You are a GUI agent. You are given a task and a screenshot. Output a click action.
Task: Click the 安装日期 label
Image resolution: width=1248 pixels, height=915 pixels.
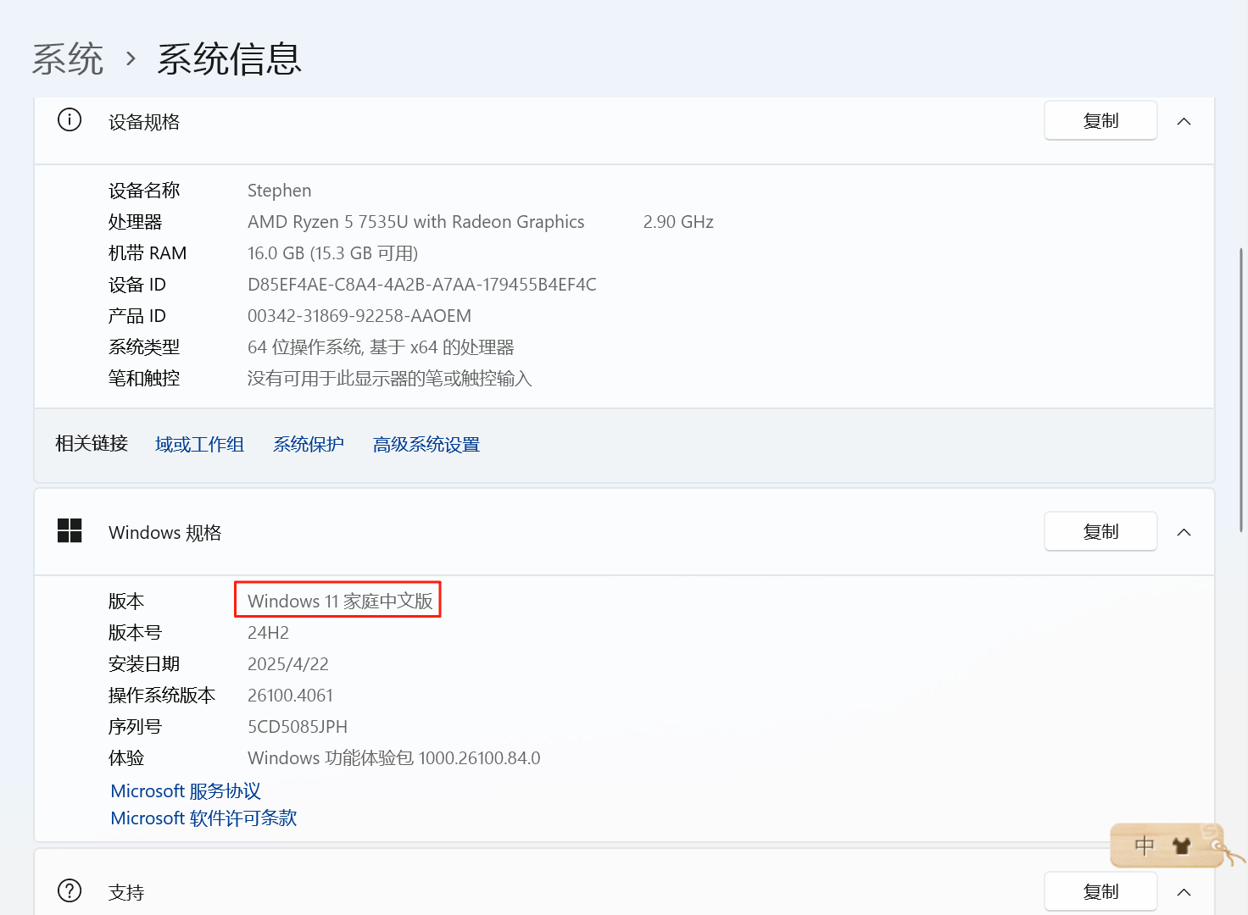pos(144,664)
